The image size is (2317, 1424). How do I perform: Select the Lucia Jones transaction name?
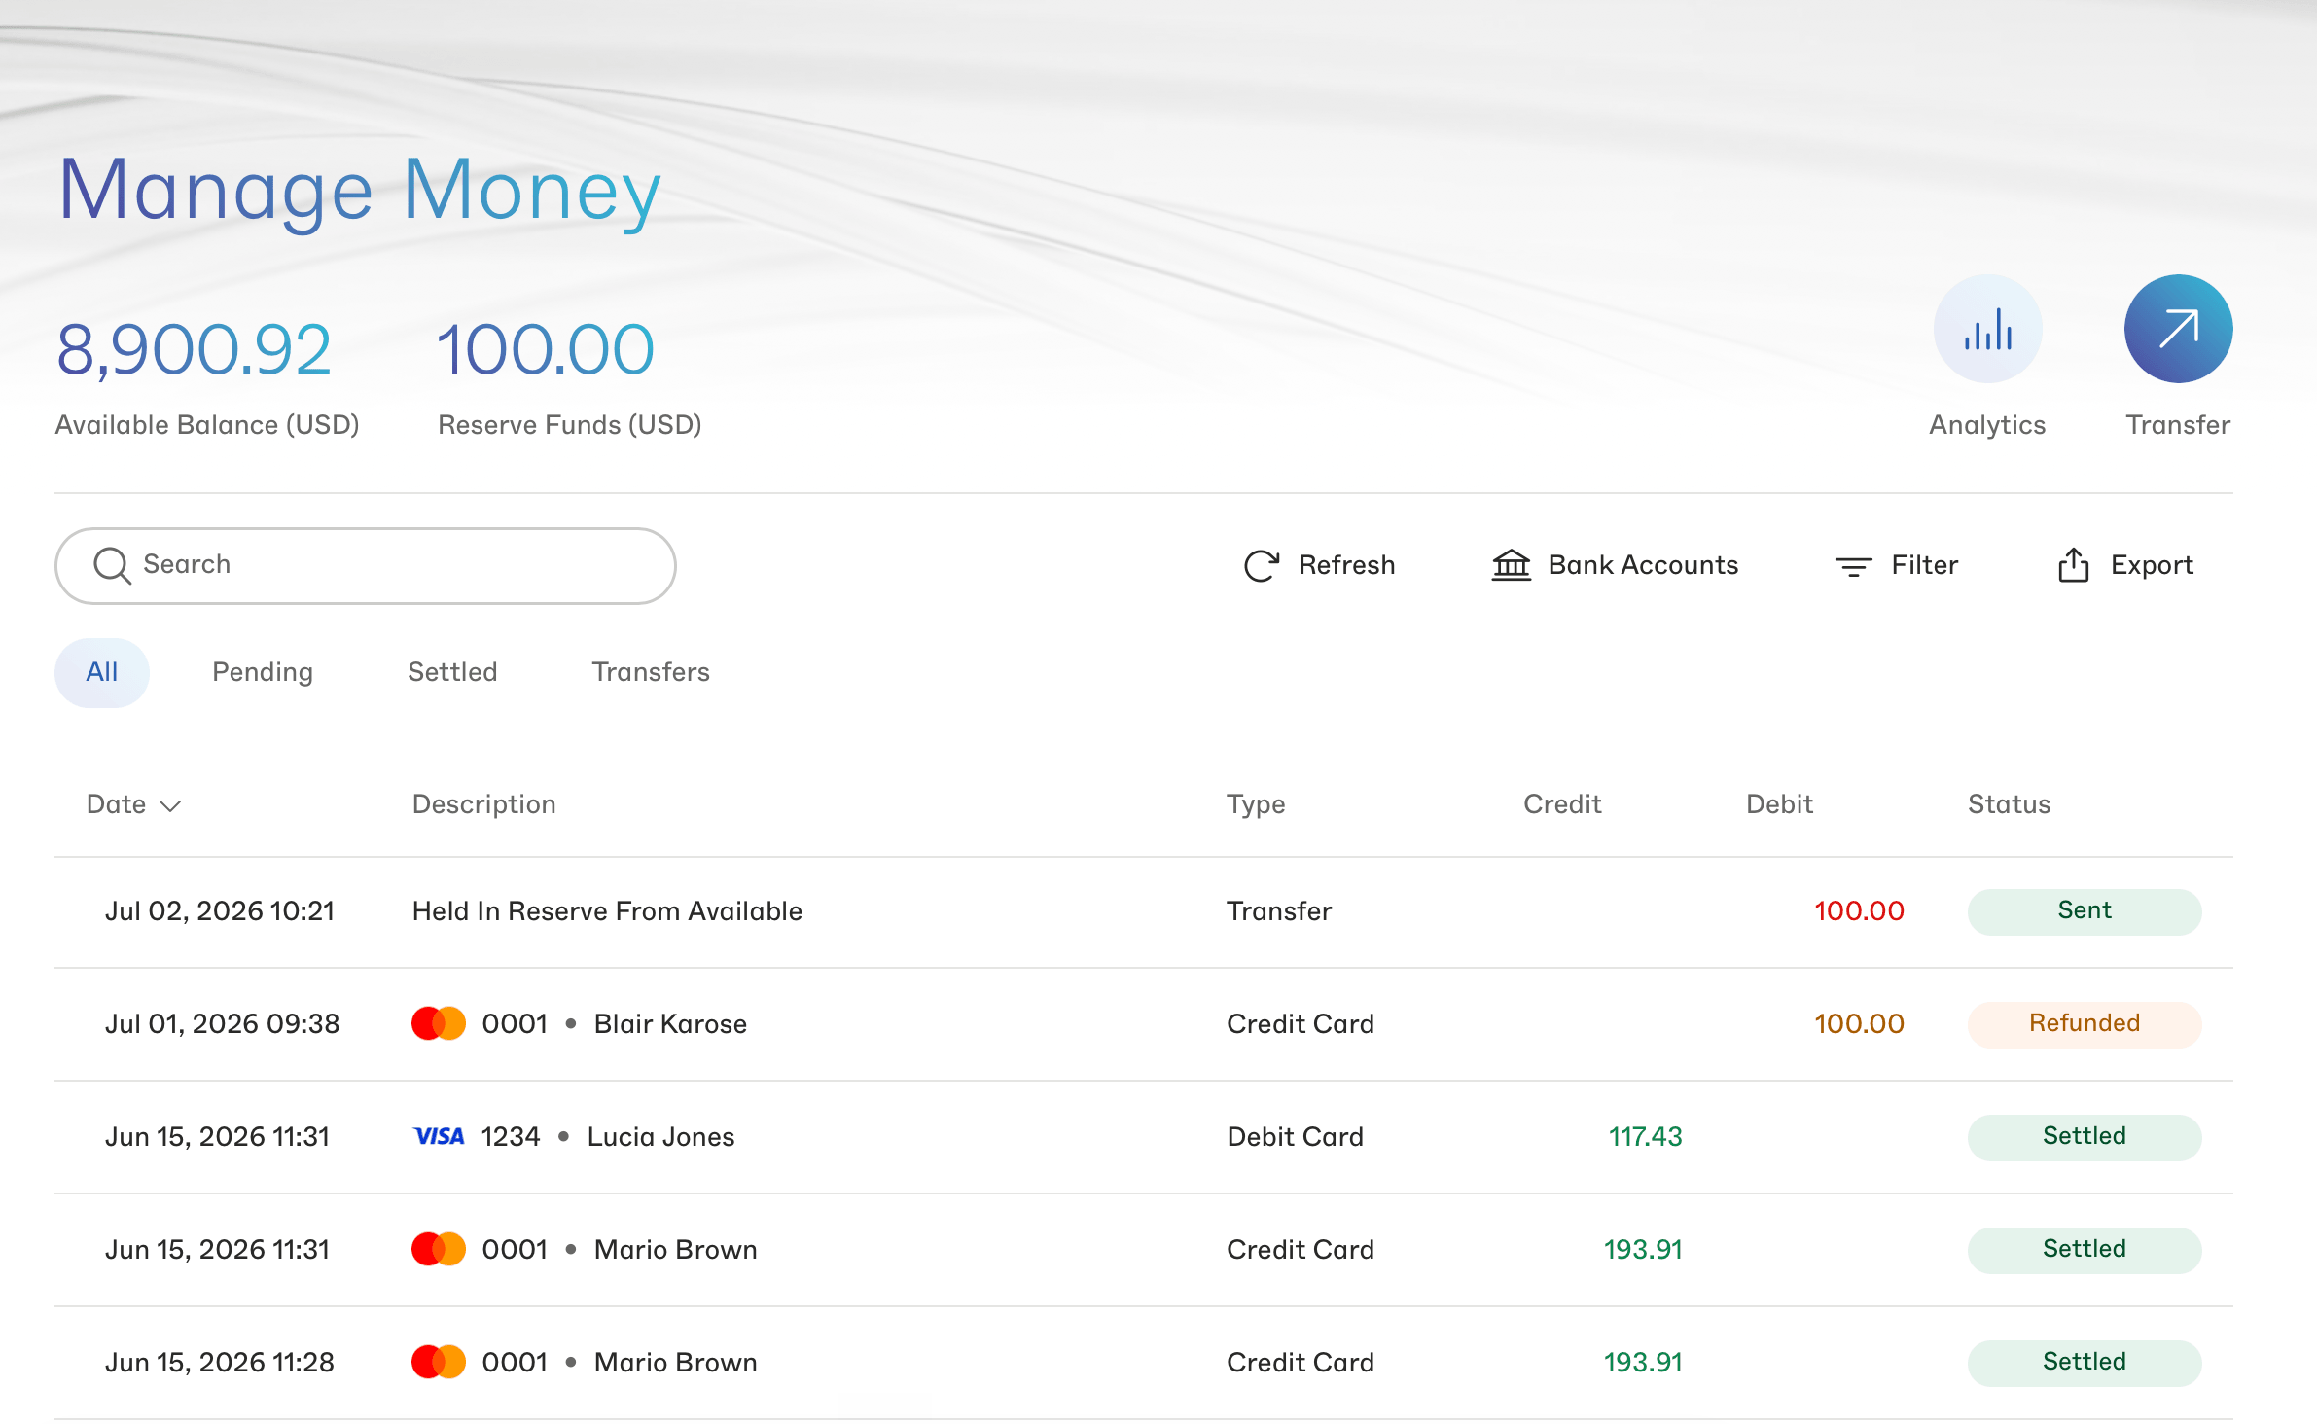(660, 1137)
